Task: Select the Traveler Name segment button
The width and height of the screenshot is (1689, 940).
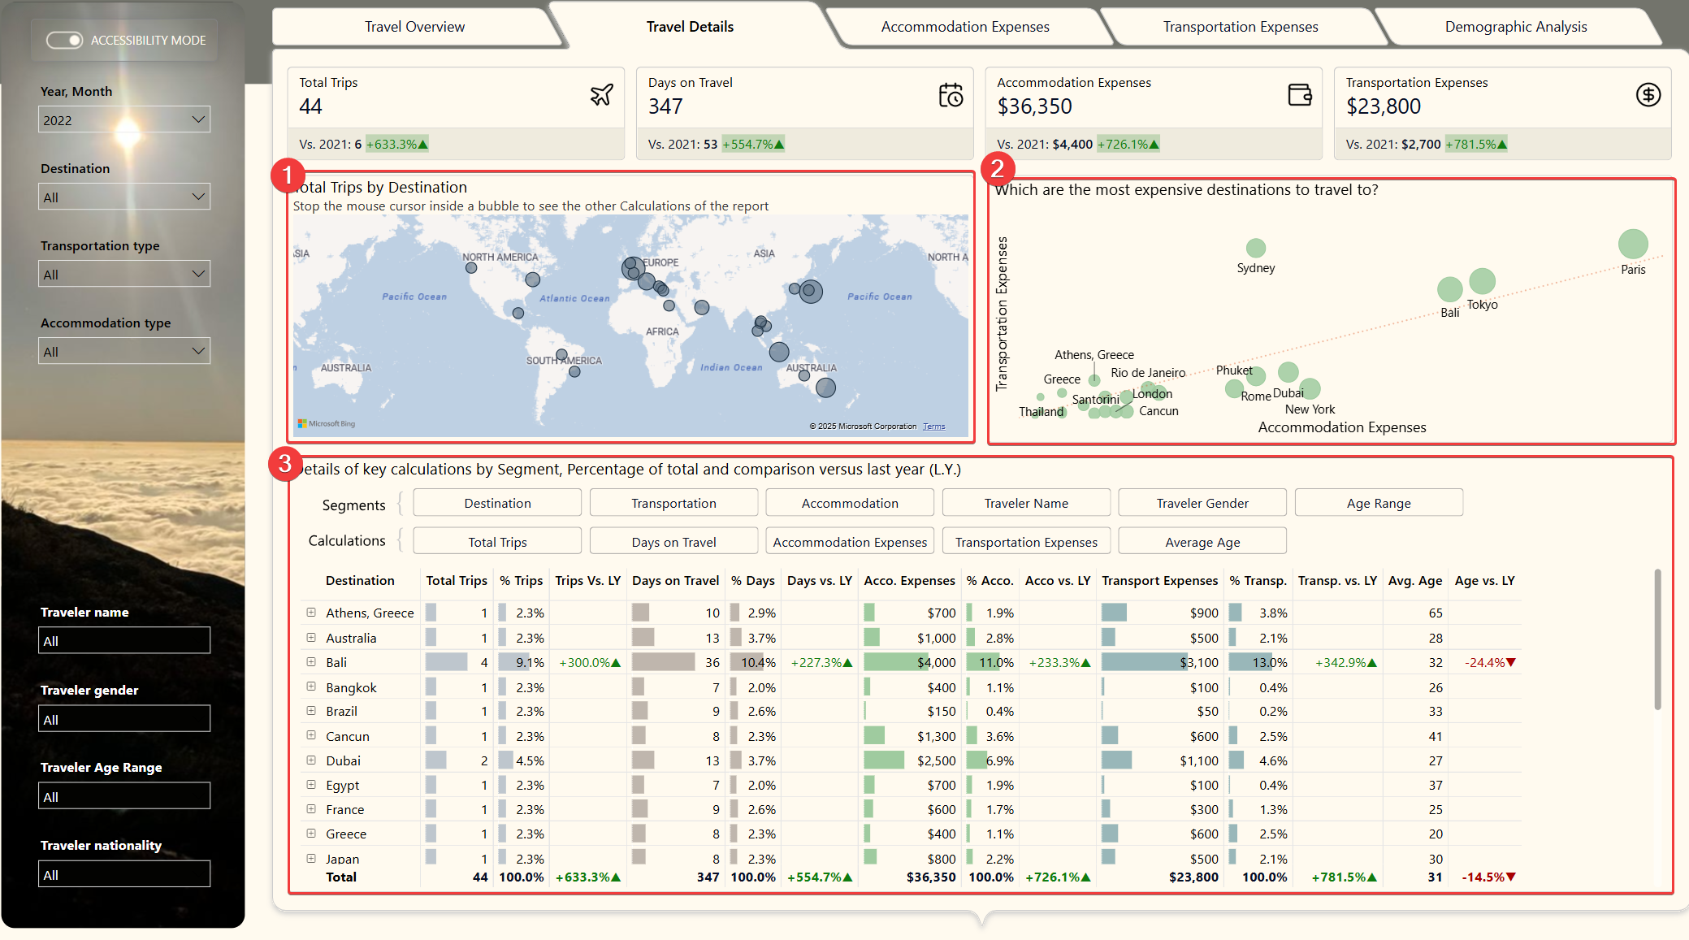Action: pos(1026,503)
